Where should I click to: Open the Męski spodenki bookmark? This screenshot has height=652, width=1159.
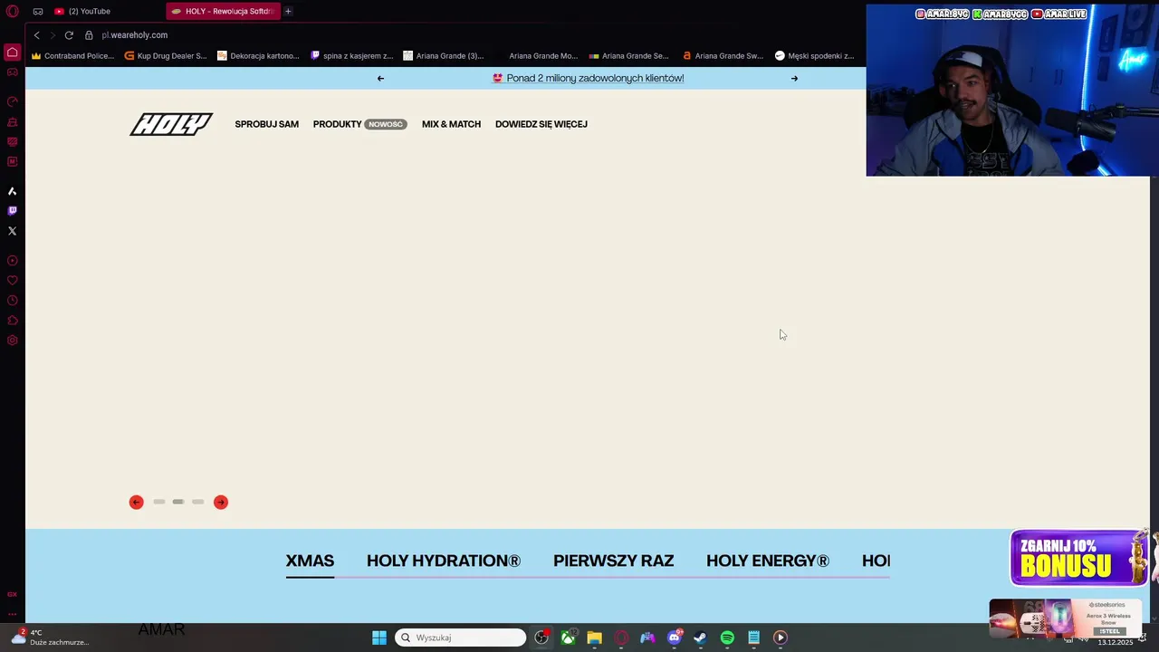coord(815,55)
